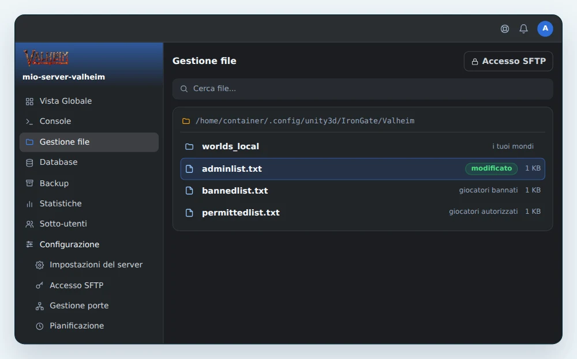Click the Database cylinder icon

click(29, 163)
